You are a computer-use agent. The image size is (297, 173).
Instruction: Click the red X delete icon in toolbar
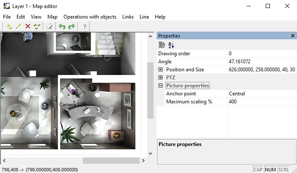(27, 27)
